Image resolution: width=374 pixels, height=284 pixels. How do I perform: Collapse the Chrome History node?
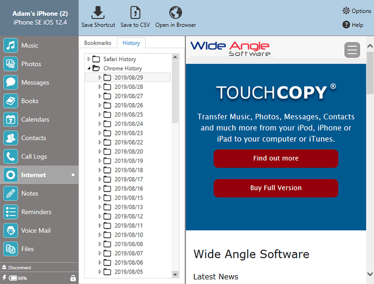pyautogui.click(x=89, y=68)
